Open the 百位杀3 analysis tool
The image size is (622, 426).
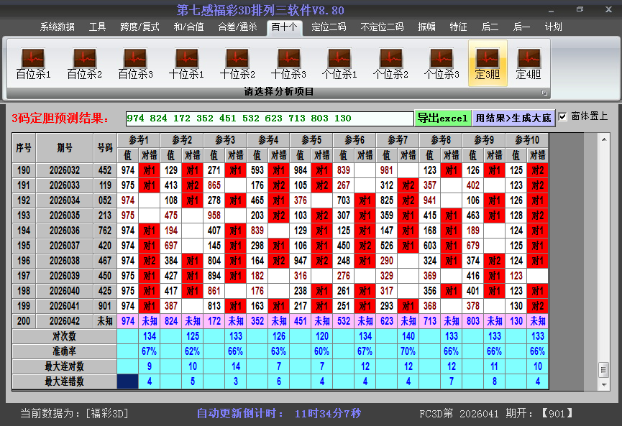[x=134, y=61]
